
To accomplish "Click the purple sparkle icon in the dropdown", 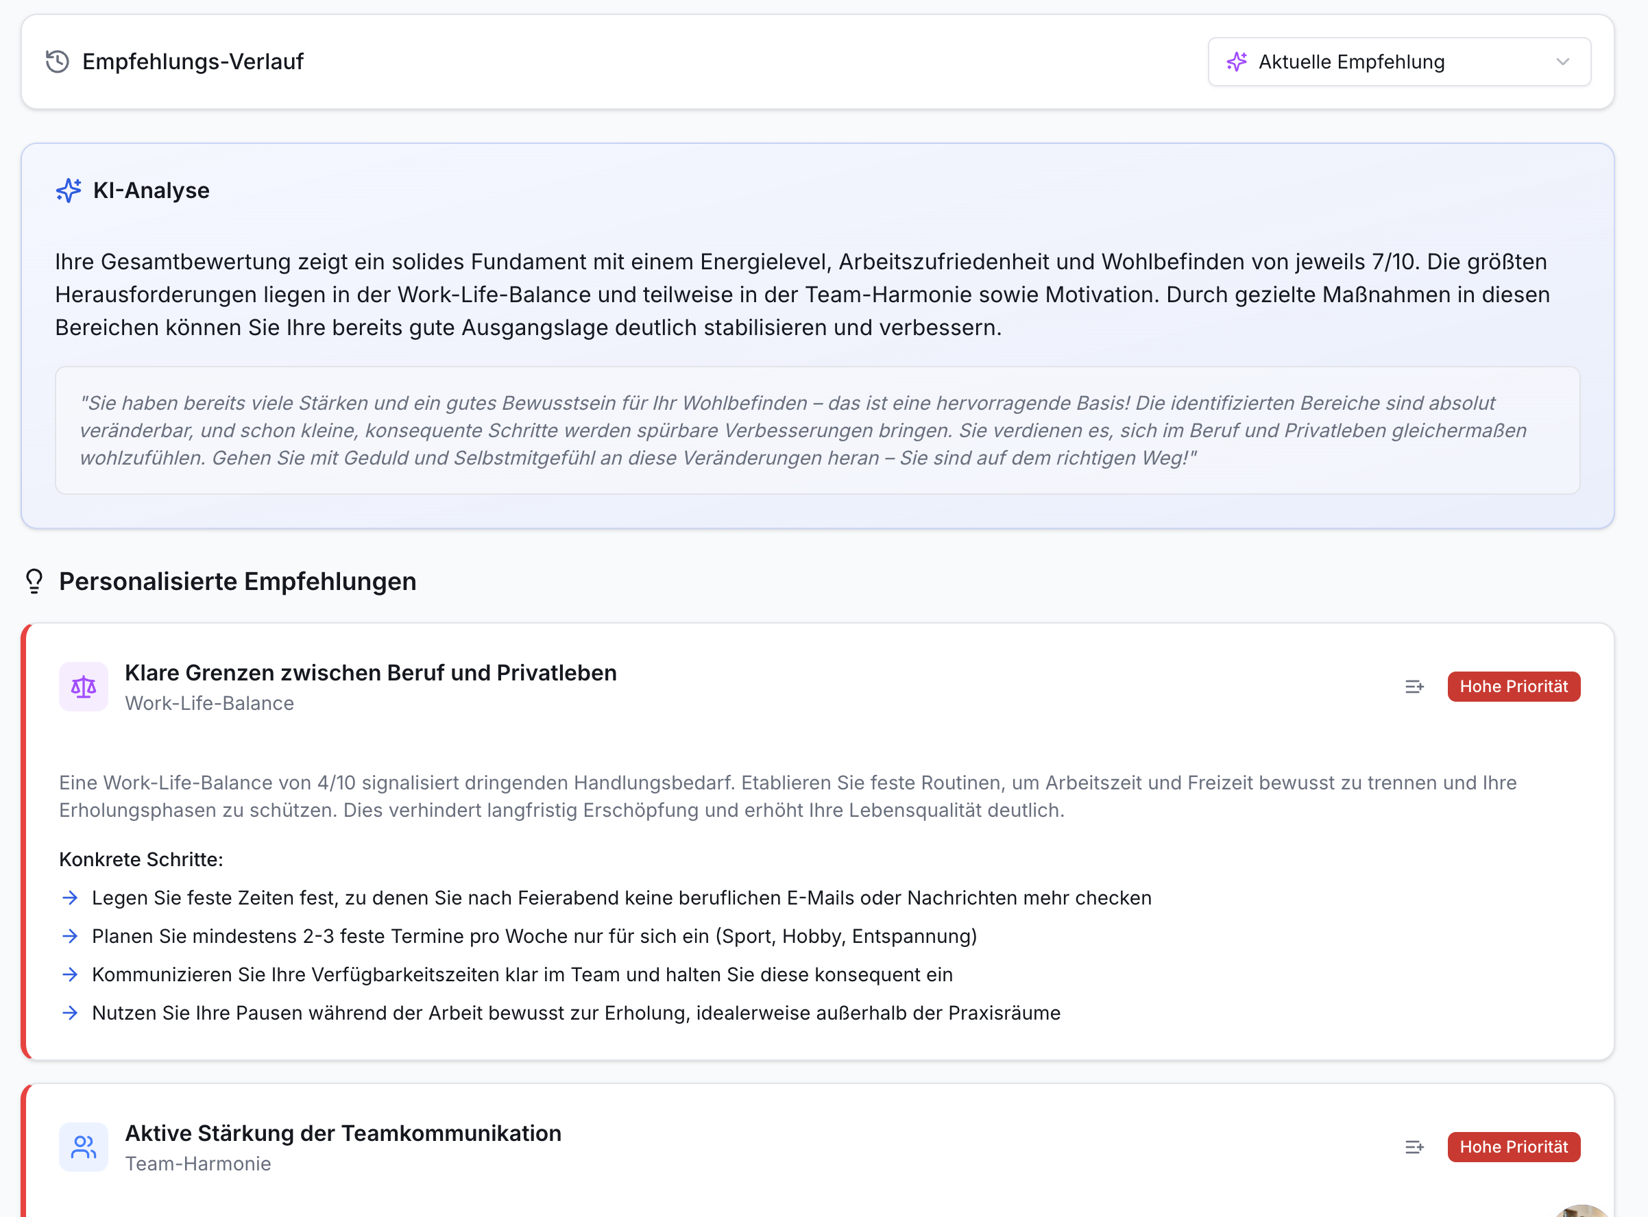I will (1237, 62).
